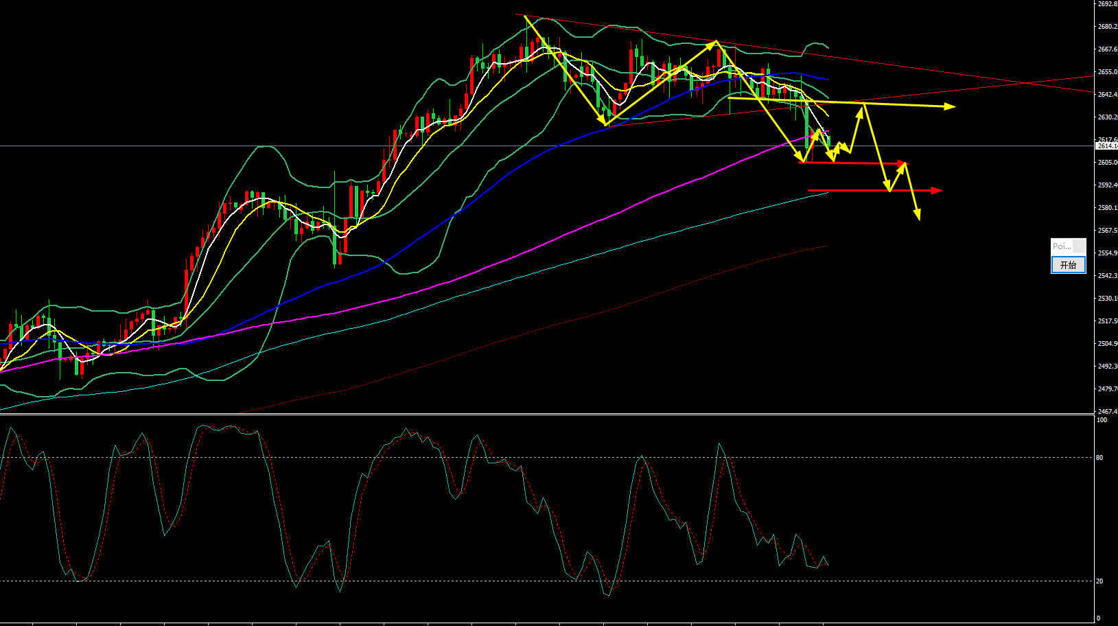
Task: Click the 2504.9 price axis label
Action: click(1106, 344)
